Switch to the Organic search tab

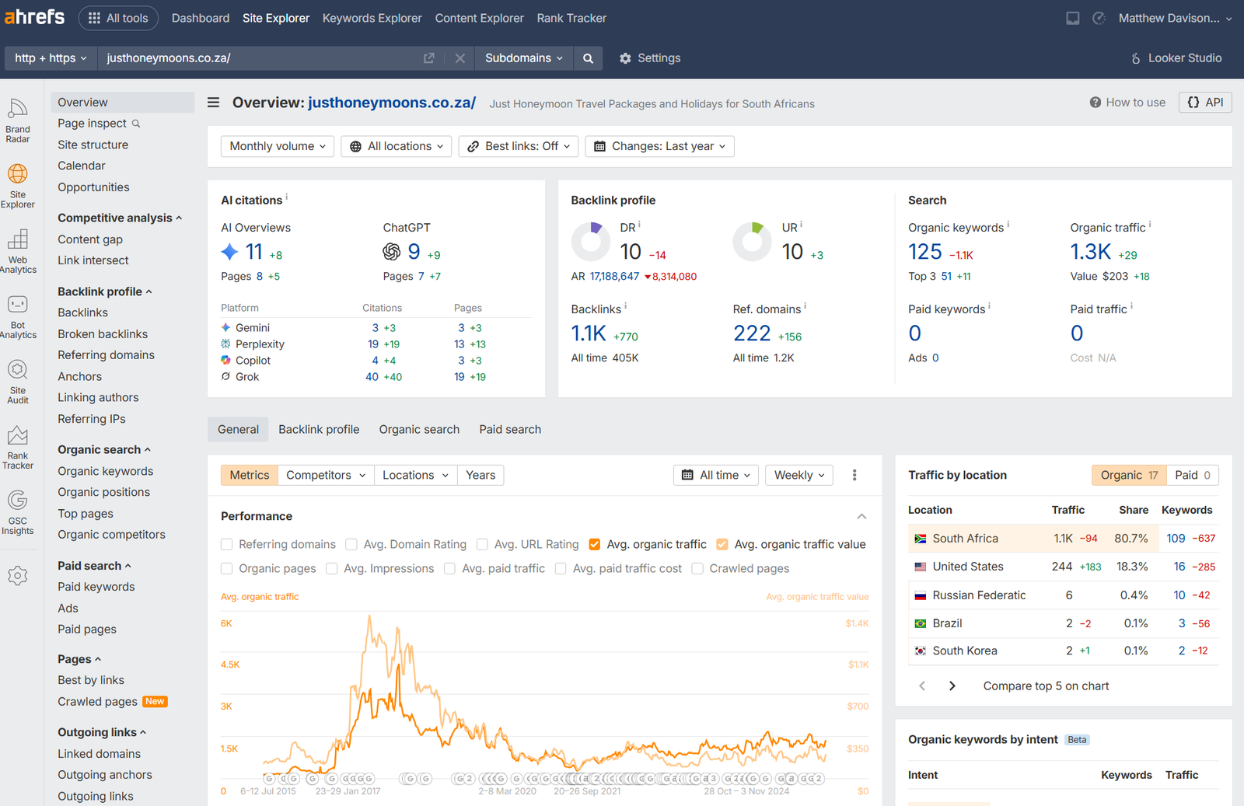(419, 429)
